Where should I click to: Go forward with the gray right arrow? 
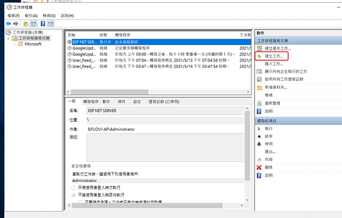pyautogui.click(x=15, y=24)
